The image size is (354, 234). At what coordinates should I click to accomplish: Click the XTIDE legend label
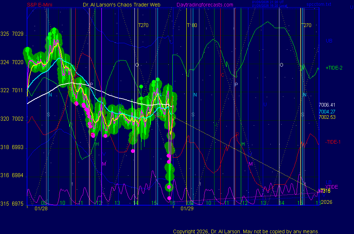tap(332, 186)
